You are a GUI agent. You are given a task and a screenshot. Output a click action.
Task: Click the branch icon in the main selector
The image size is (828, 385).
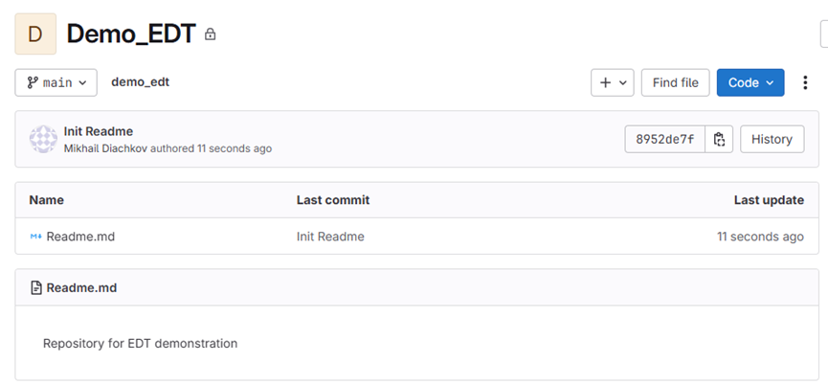pos(32,83)
